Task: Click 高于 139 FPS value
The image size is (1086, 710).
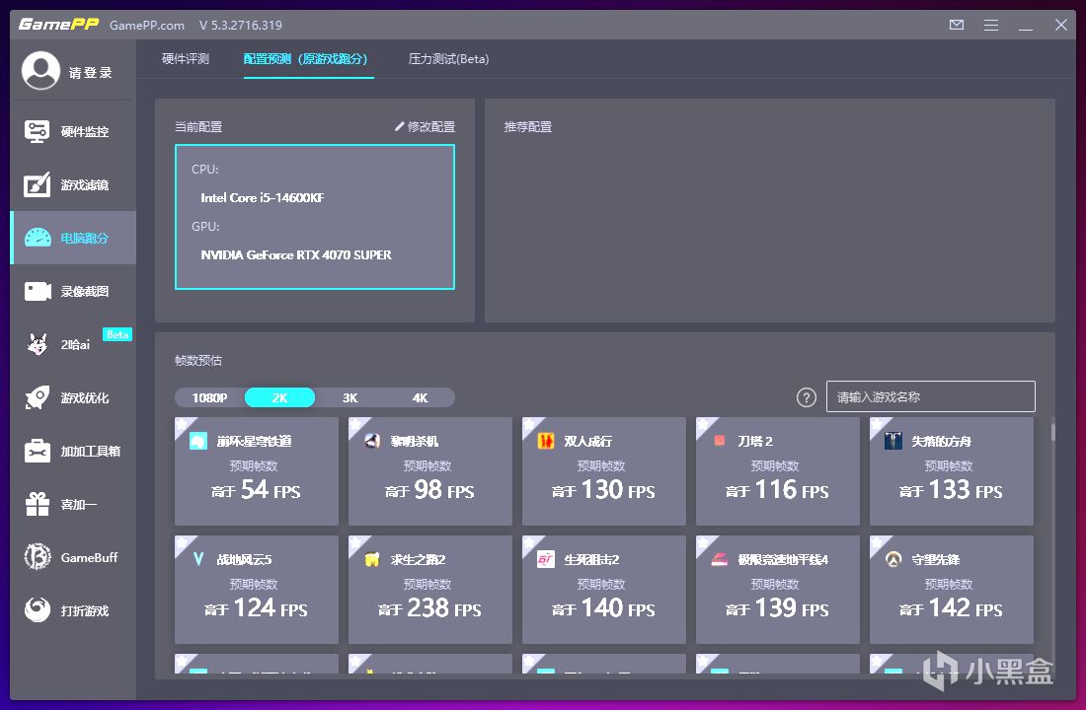Action: point(777,608)
